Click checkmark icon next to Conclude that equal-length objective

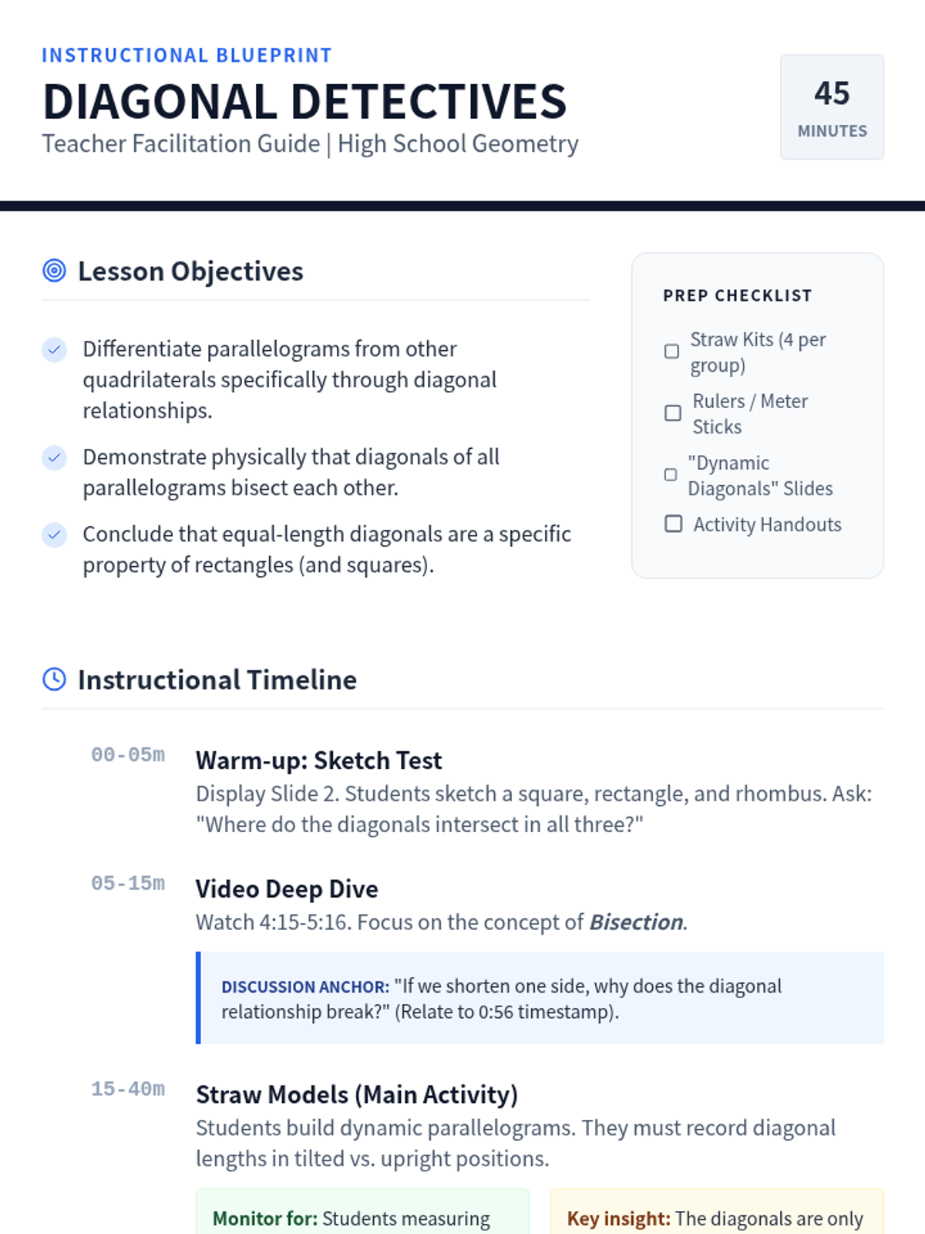pos(54,534)
